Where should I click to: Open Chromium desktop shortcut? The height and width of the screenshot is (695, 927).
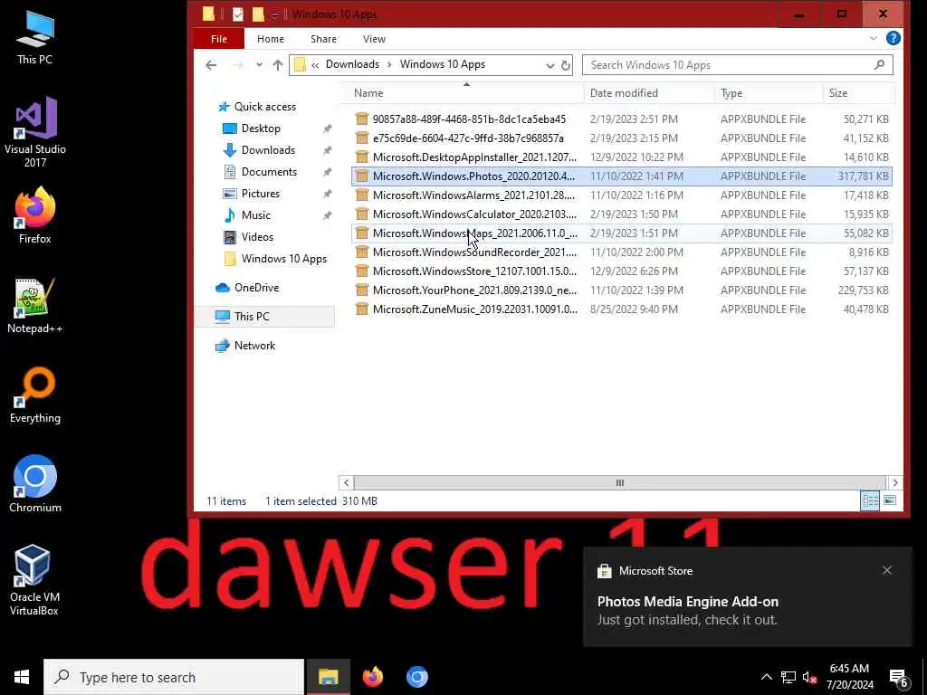point(35,483)
